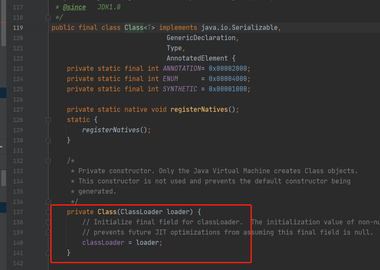Screen dimensions: 380x270
Task: Click line number 140 in the gutter
Action: pos(18,243)
